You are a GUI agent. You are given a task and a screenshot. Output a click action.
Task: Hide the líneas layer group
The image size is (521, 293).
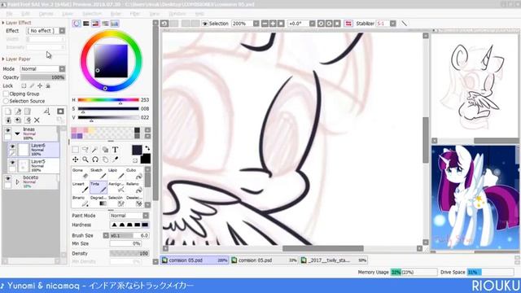pyautogui.click(x=7, y=130)
